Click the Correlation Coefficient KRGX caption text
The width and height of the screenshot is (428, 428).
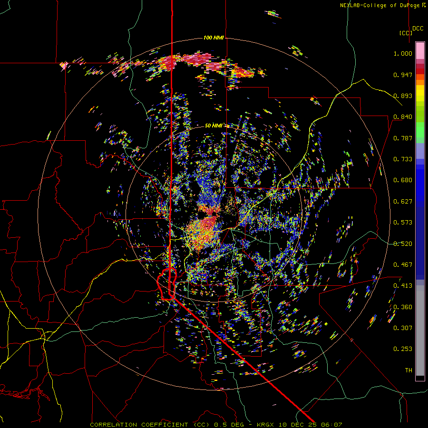216,425
